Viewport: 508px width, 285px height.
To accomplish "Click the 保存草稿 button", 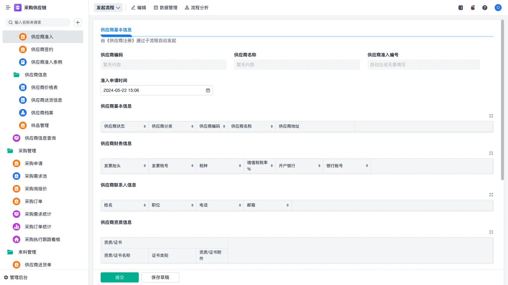I will tap(160, 277).
